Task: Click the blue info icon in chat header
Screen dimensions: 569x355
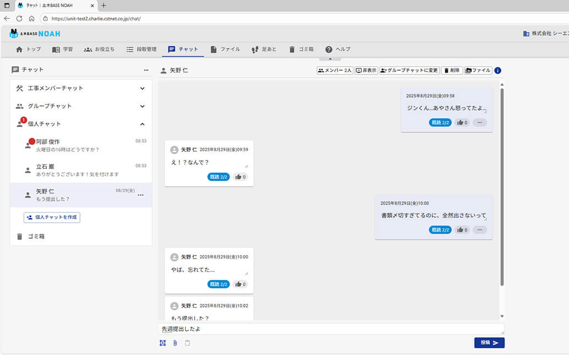Action: click(498, 70)
